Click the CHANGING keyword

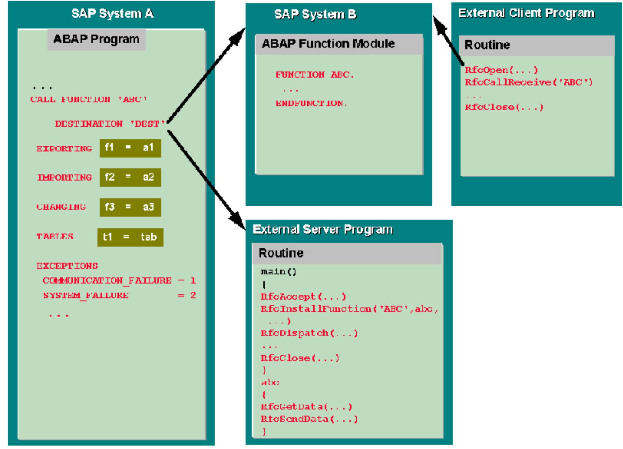(61, 207)
